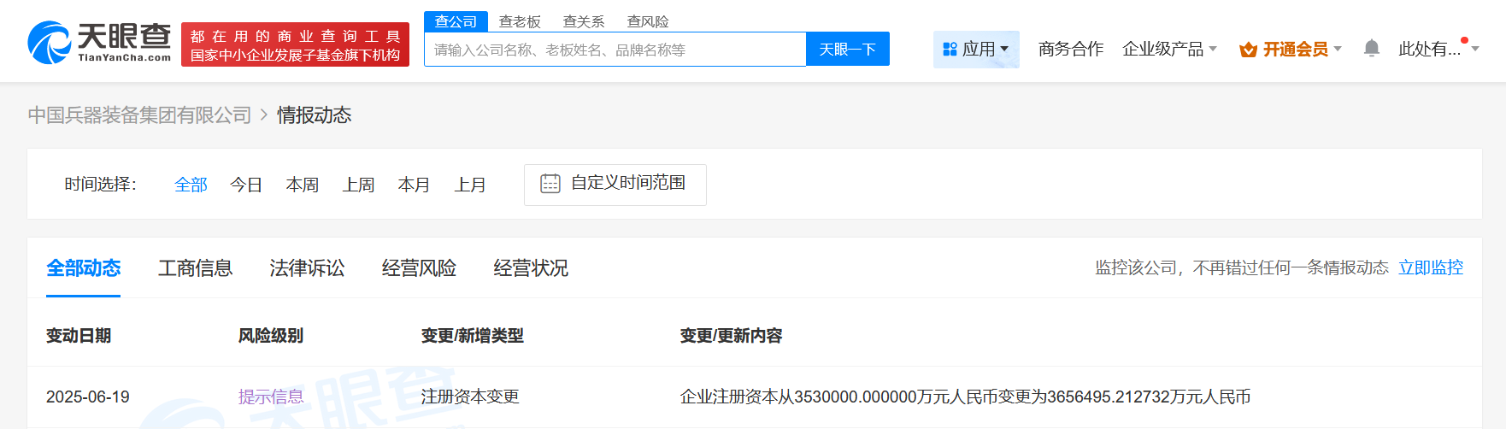Click the registered capital change description

tap(965, 397)
